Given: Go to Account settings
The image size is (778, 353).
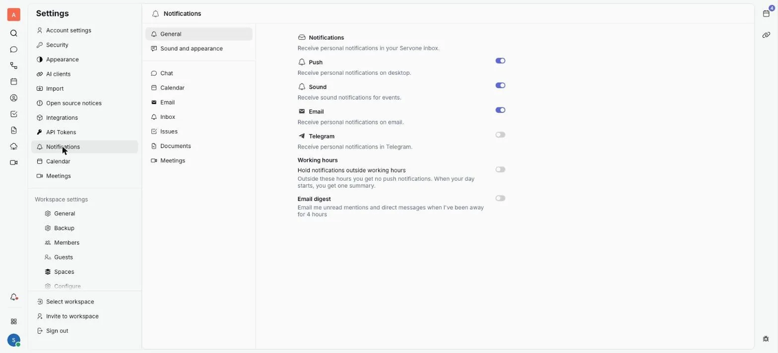Looking at the screenshot, I should 84,30.
